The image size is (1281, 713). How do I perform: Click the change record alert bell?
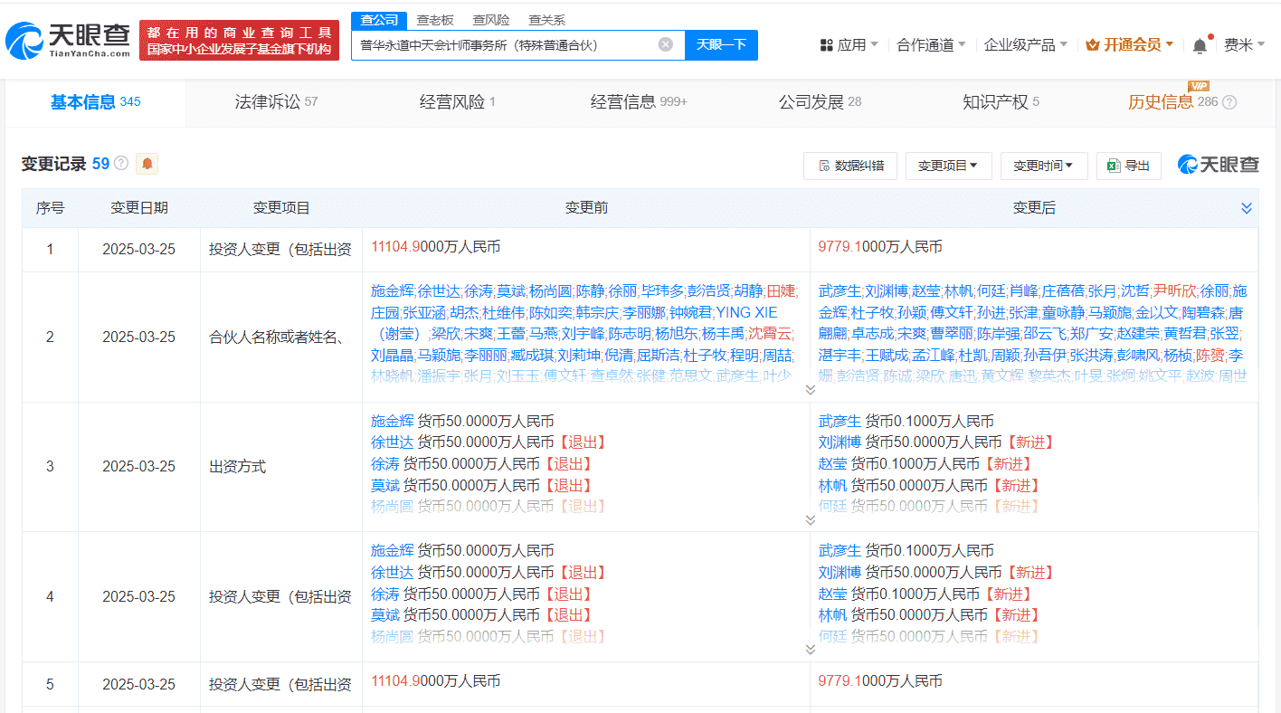(x=147, y=164)
